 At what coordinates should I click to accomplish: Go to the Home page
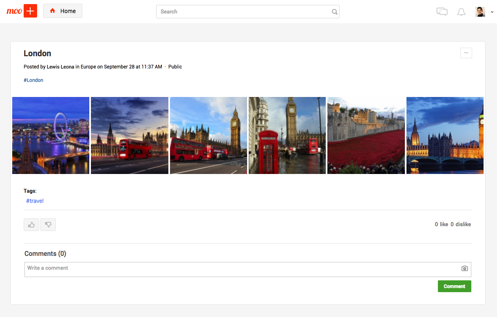tap(63, 11)
